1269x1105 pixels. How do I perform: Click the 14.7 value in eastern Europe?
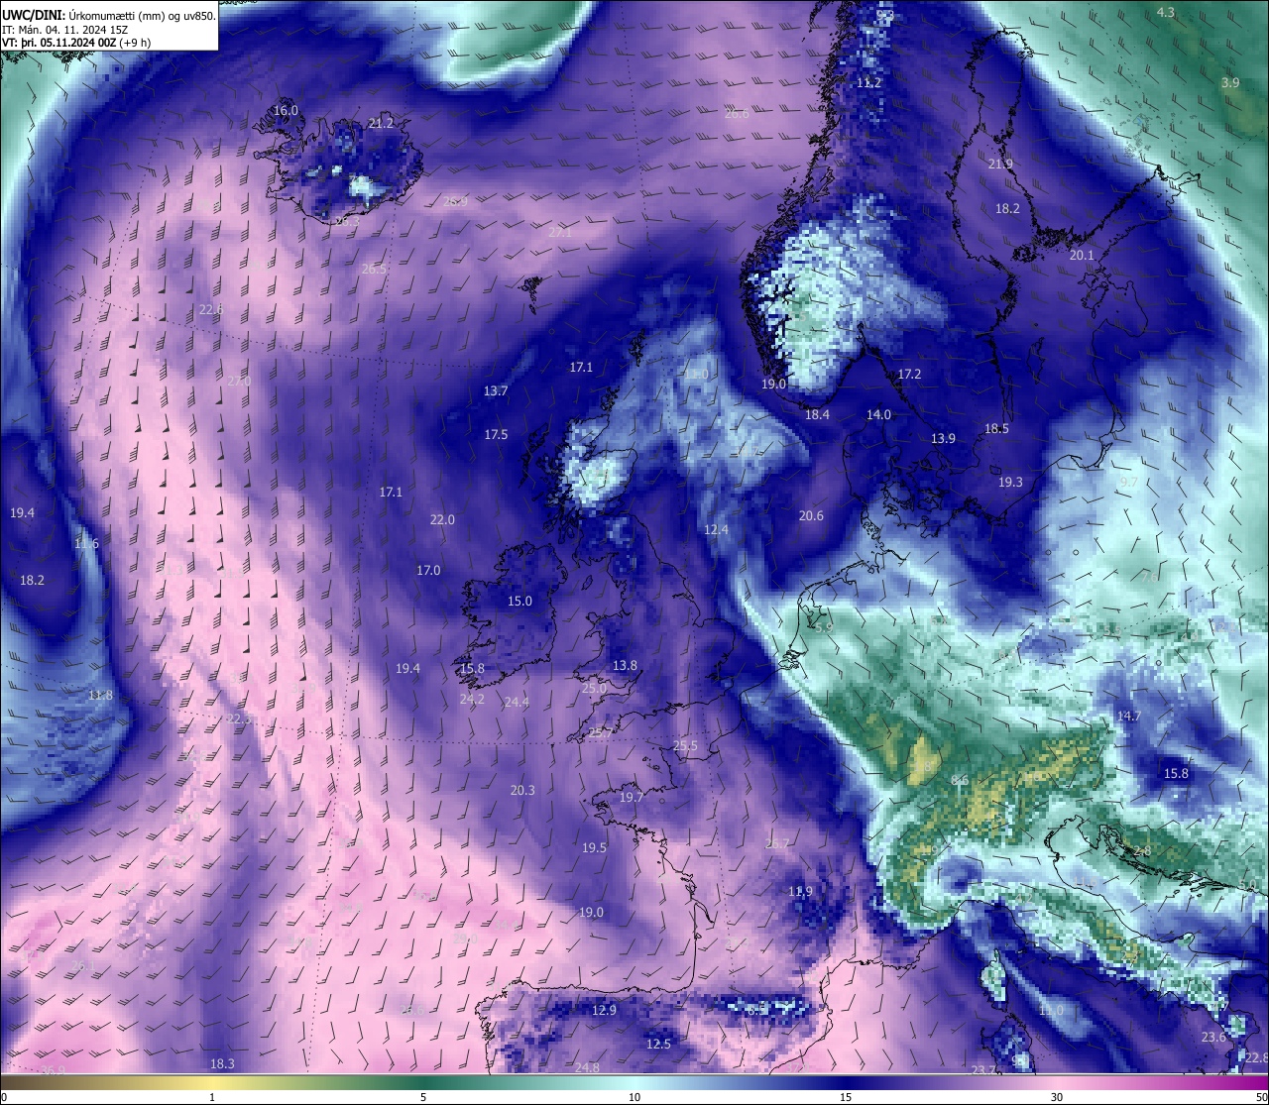pos(1129,716)
